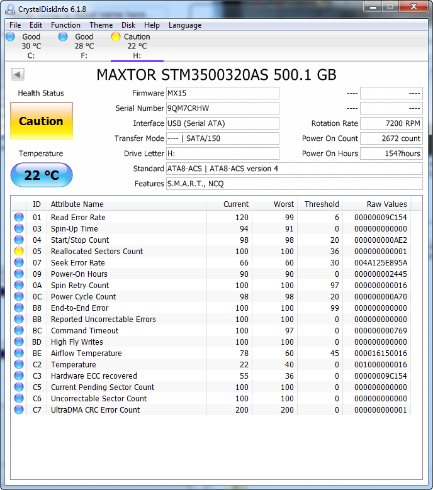
Task: Open the Language menu
Action: tap(185, 25)
